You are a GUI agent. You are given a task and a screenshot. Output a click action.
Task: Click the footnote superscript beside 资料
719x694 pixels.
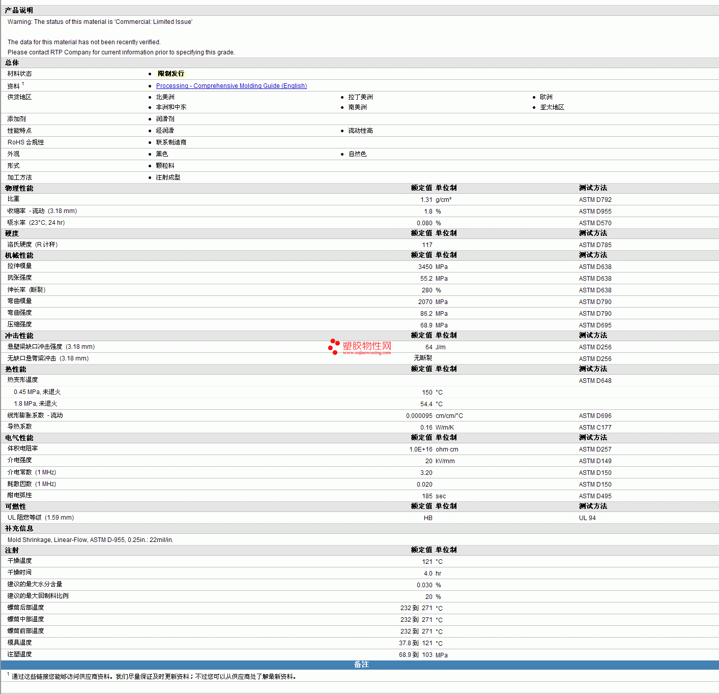click(23, 84)
